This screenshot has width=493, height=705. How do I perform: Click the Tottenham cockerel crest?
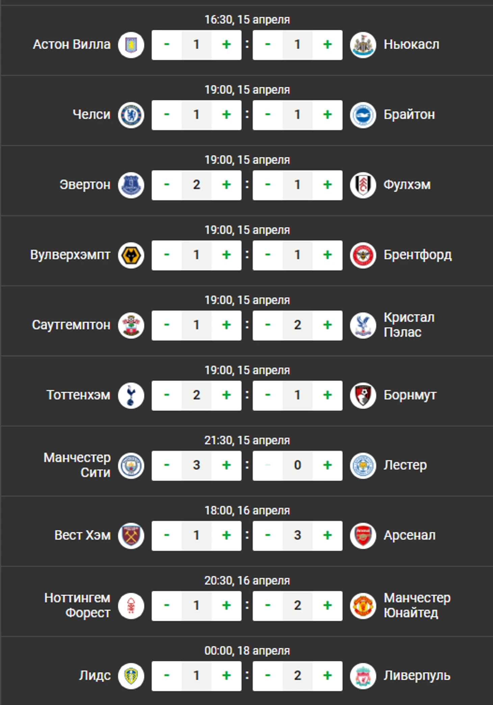coord(131,396)
